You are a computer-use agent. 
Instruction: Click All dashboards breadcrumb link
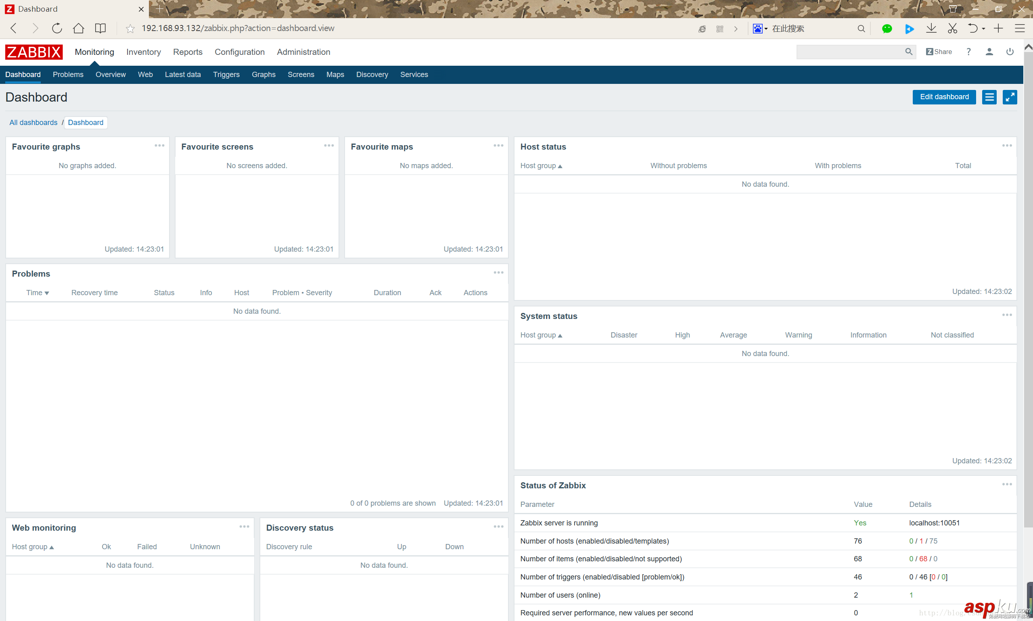coord(33,123)
